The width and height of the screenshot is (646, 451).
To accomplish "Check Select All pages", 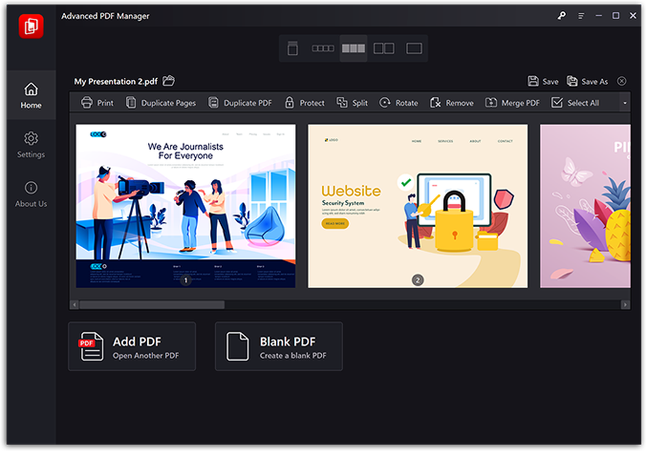I will click(575, 103).
